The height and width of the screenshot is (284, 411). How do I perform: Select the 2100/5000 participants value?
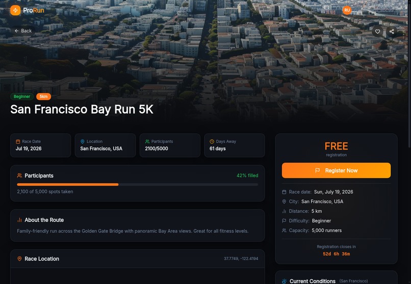tap(157, 148)
